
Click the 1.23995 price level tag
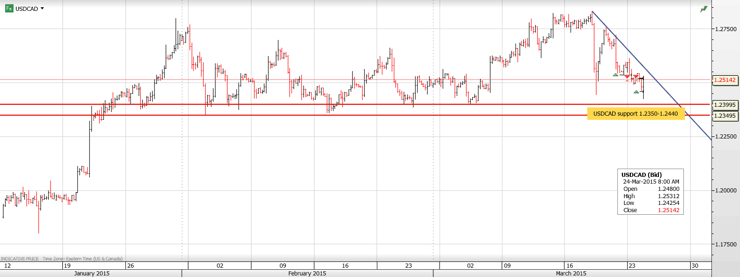(725, 105)
